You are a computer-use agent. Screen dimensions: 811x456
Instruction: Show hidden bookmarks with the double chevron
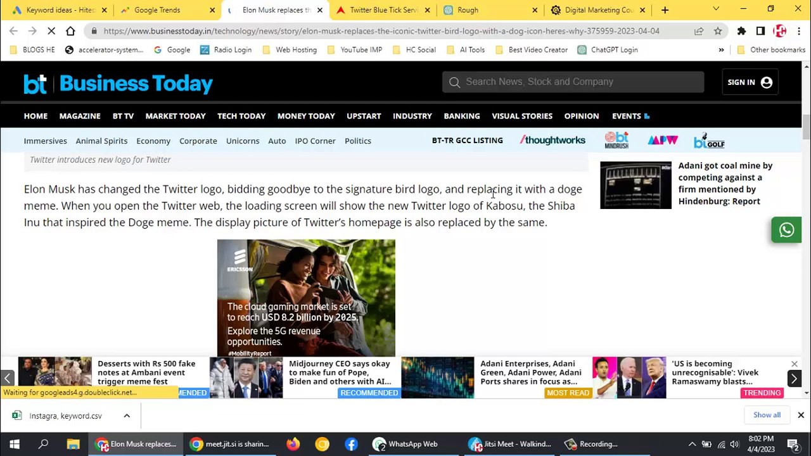tap(721, 50)
